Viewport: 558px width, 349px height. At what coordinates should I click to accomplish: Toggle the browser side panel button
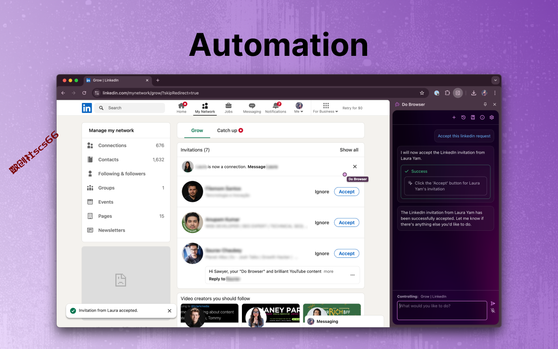point(458,93)
